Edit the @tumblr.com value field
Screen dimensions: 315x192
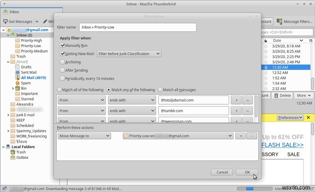click(193, 111)
